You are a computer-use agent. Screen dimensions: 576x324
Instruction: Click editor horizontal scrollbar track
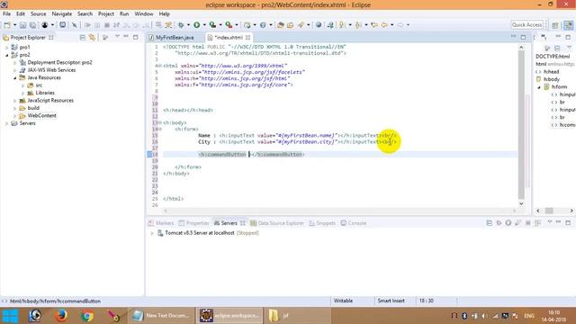pos(340,211)
